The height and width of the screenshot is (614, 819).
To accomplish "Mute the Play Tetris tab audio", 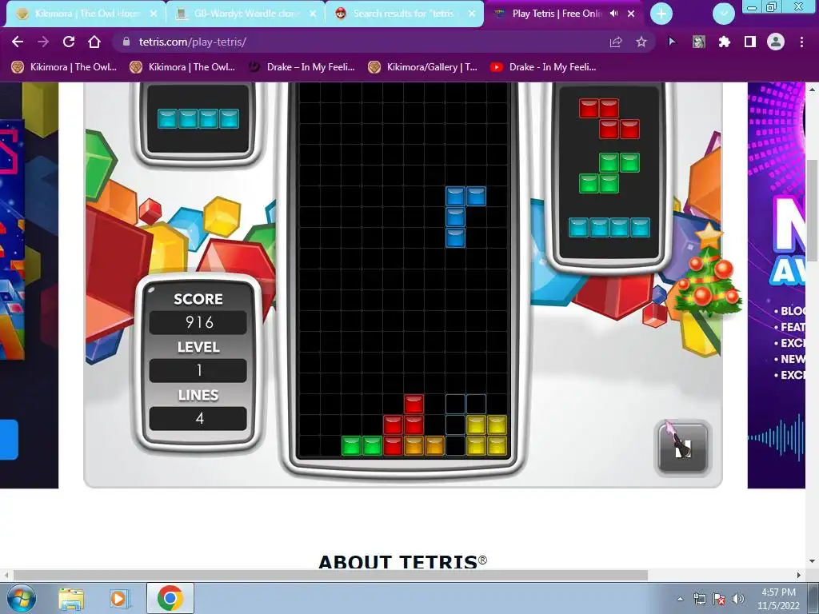I will point(614,14).
